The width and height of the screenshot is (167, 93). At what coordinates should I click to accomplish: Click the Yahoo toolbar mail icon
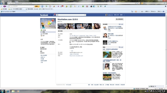click(42, 6)
